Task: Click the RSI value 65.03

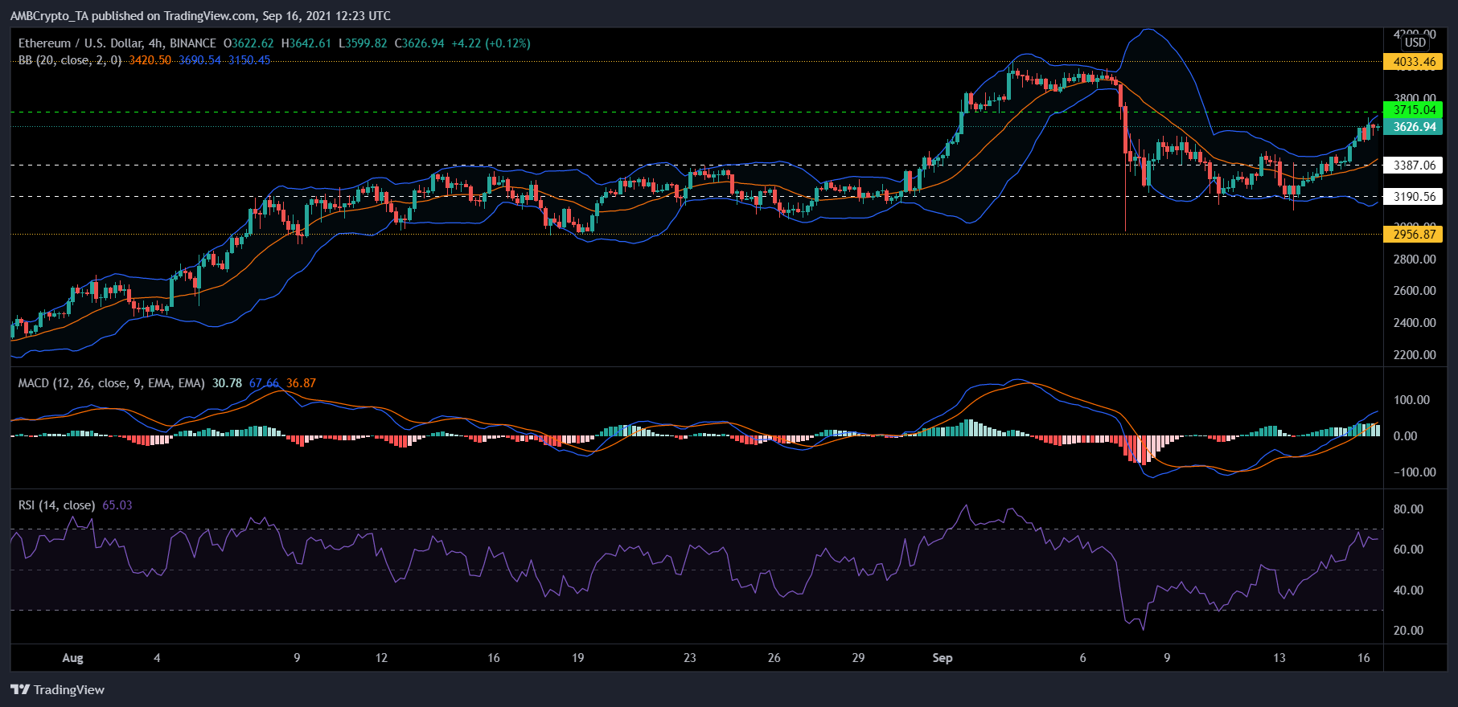Action: (117, 505)
